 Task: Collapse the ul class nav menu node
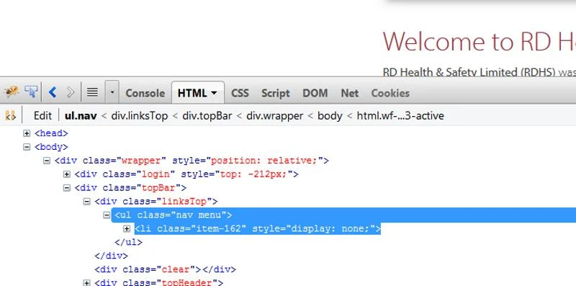[107, 215]
